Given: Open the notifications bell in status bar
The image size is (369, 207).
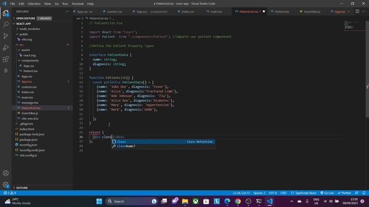Looking at the screenshot, I should click(364, 193).
